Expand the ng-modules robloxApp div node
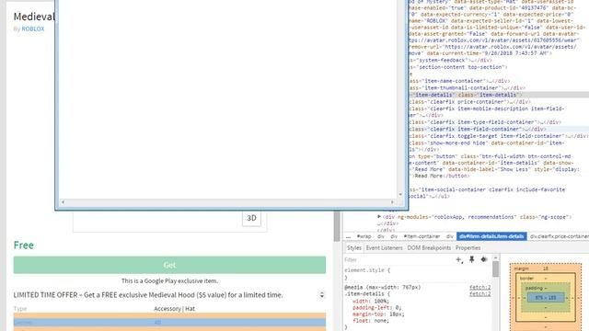 [379, 217]
